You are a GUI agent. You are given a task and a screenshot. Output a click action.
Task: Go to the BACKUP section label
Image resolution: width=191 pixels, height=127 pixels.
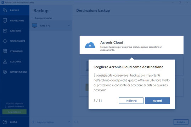pos(15,10)
